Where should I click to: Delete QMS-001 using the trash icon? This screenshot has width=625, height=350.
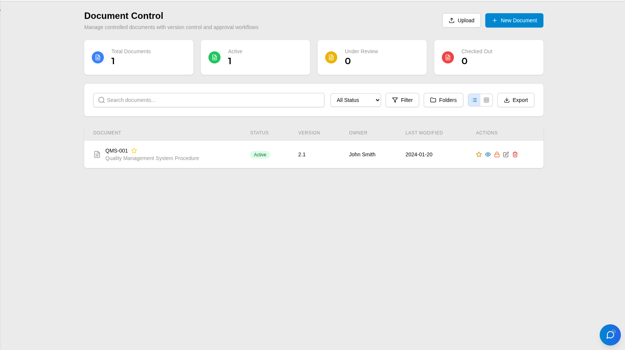pyautogui.click(x=515, y=154)
